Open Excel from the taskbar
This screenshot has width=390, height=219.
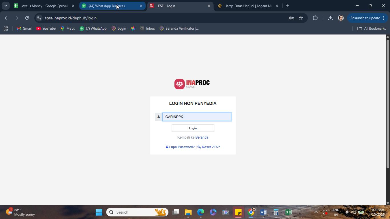tap(289, 212)
